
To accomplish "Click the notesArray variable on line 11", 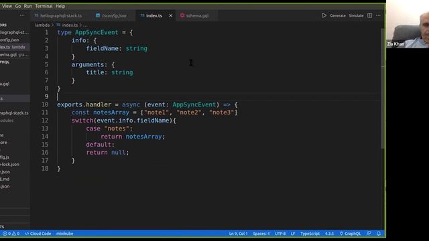I will coord(111,112).
